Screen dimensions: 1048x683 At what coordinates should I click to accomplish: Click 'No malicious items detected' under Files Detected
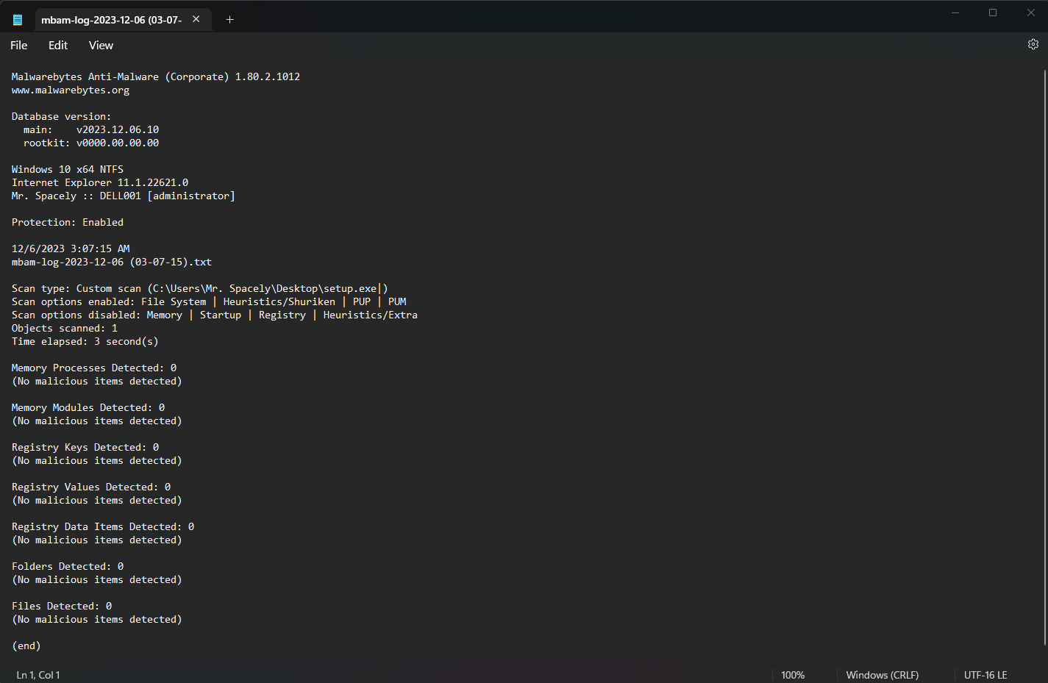(97, 620)
